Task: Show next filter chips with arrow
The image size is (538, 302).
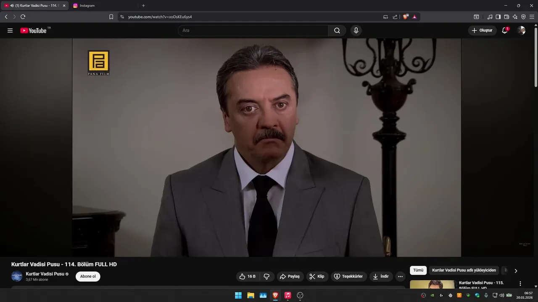Action: (x=516, y=271)
